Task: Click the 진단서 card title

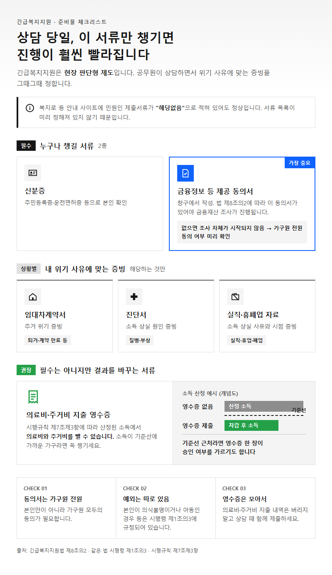Action: point(136,315)
